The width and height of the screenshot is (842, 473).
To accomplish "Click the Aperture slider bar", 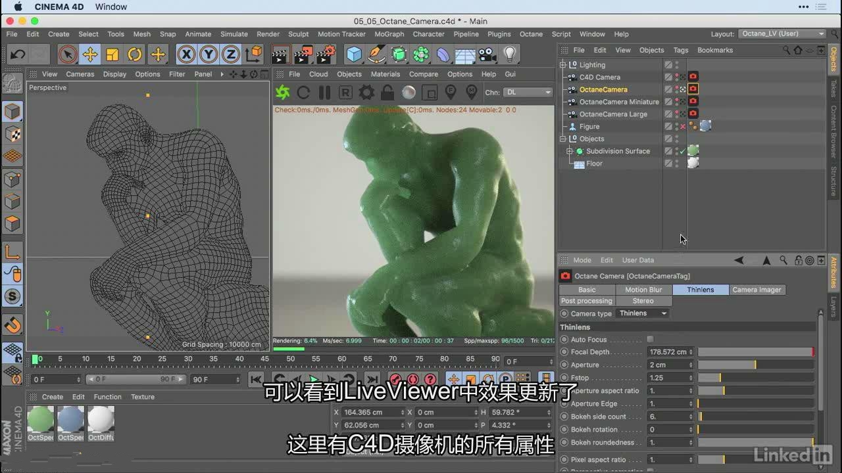I will pyautogui.click(x=755, y=365).
